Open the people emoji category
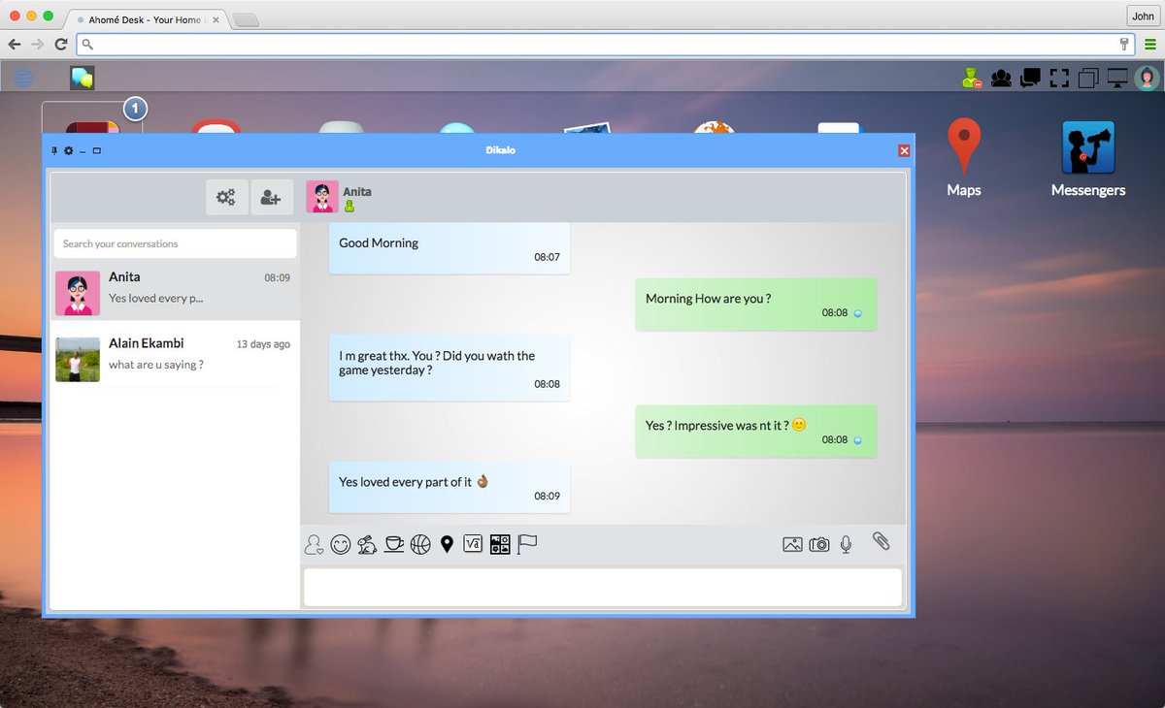 pyautogui.click(x=314, y=545)
